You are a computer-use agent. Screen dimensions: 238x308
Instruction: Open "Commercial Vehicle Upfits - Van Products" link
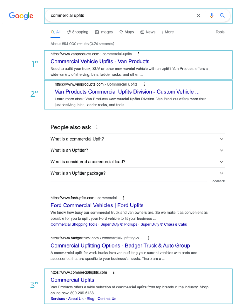pos(100,61)
